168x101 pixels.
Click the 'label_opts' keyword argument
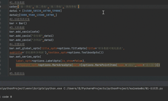(24, 61)
